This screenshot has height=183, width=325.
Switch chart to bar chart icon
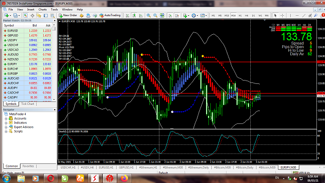[x=128, y=15]
